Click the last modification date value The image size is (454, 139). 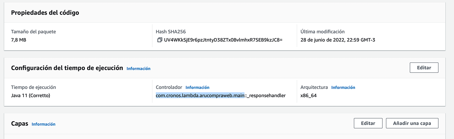click(x=338, y=40)
